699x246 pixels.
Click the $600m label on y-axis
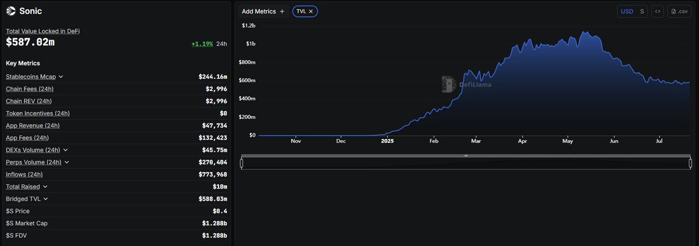pyautogui.click(x=248, y=80)
